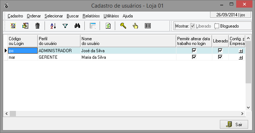This screenshot has width=255, height=133.
Task: Uncheck date-change permission for José da Silva
Action: tap(194, 50)
